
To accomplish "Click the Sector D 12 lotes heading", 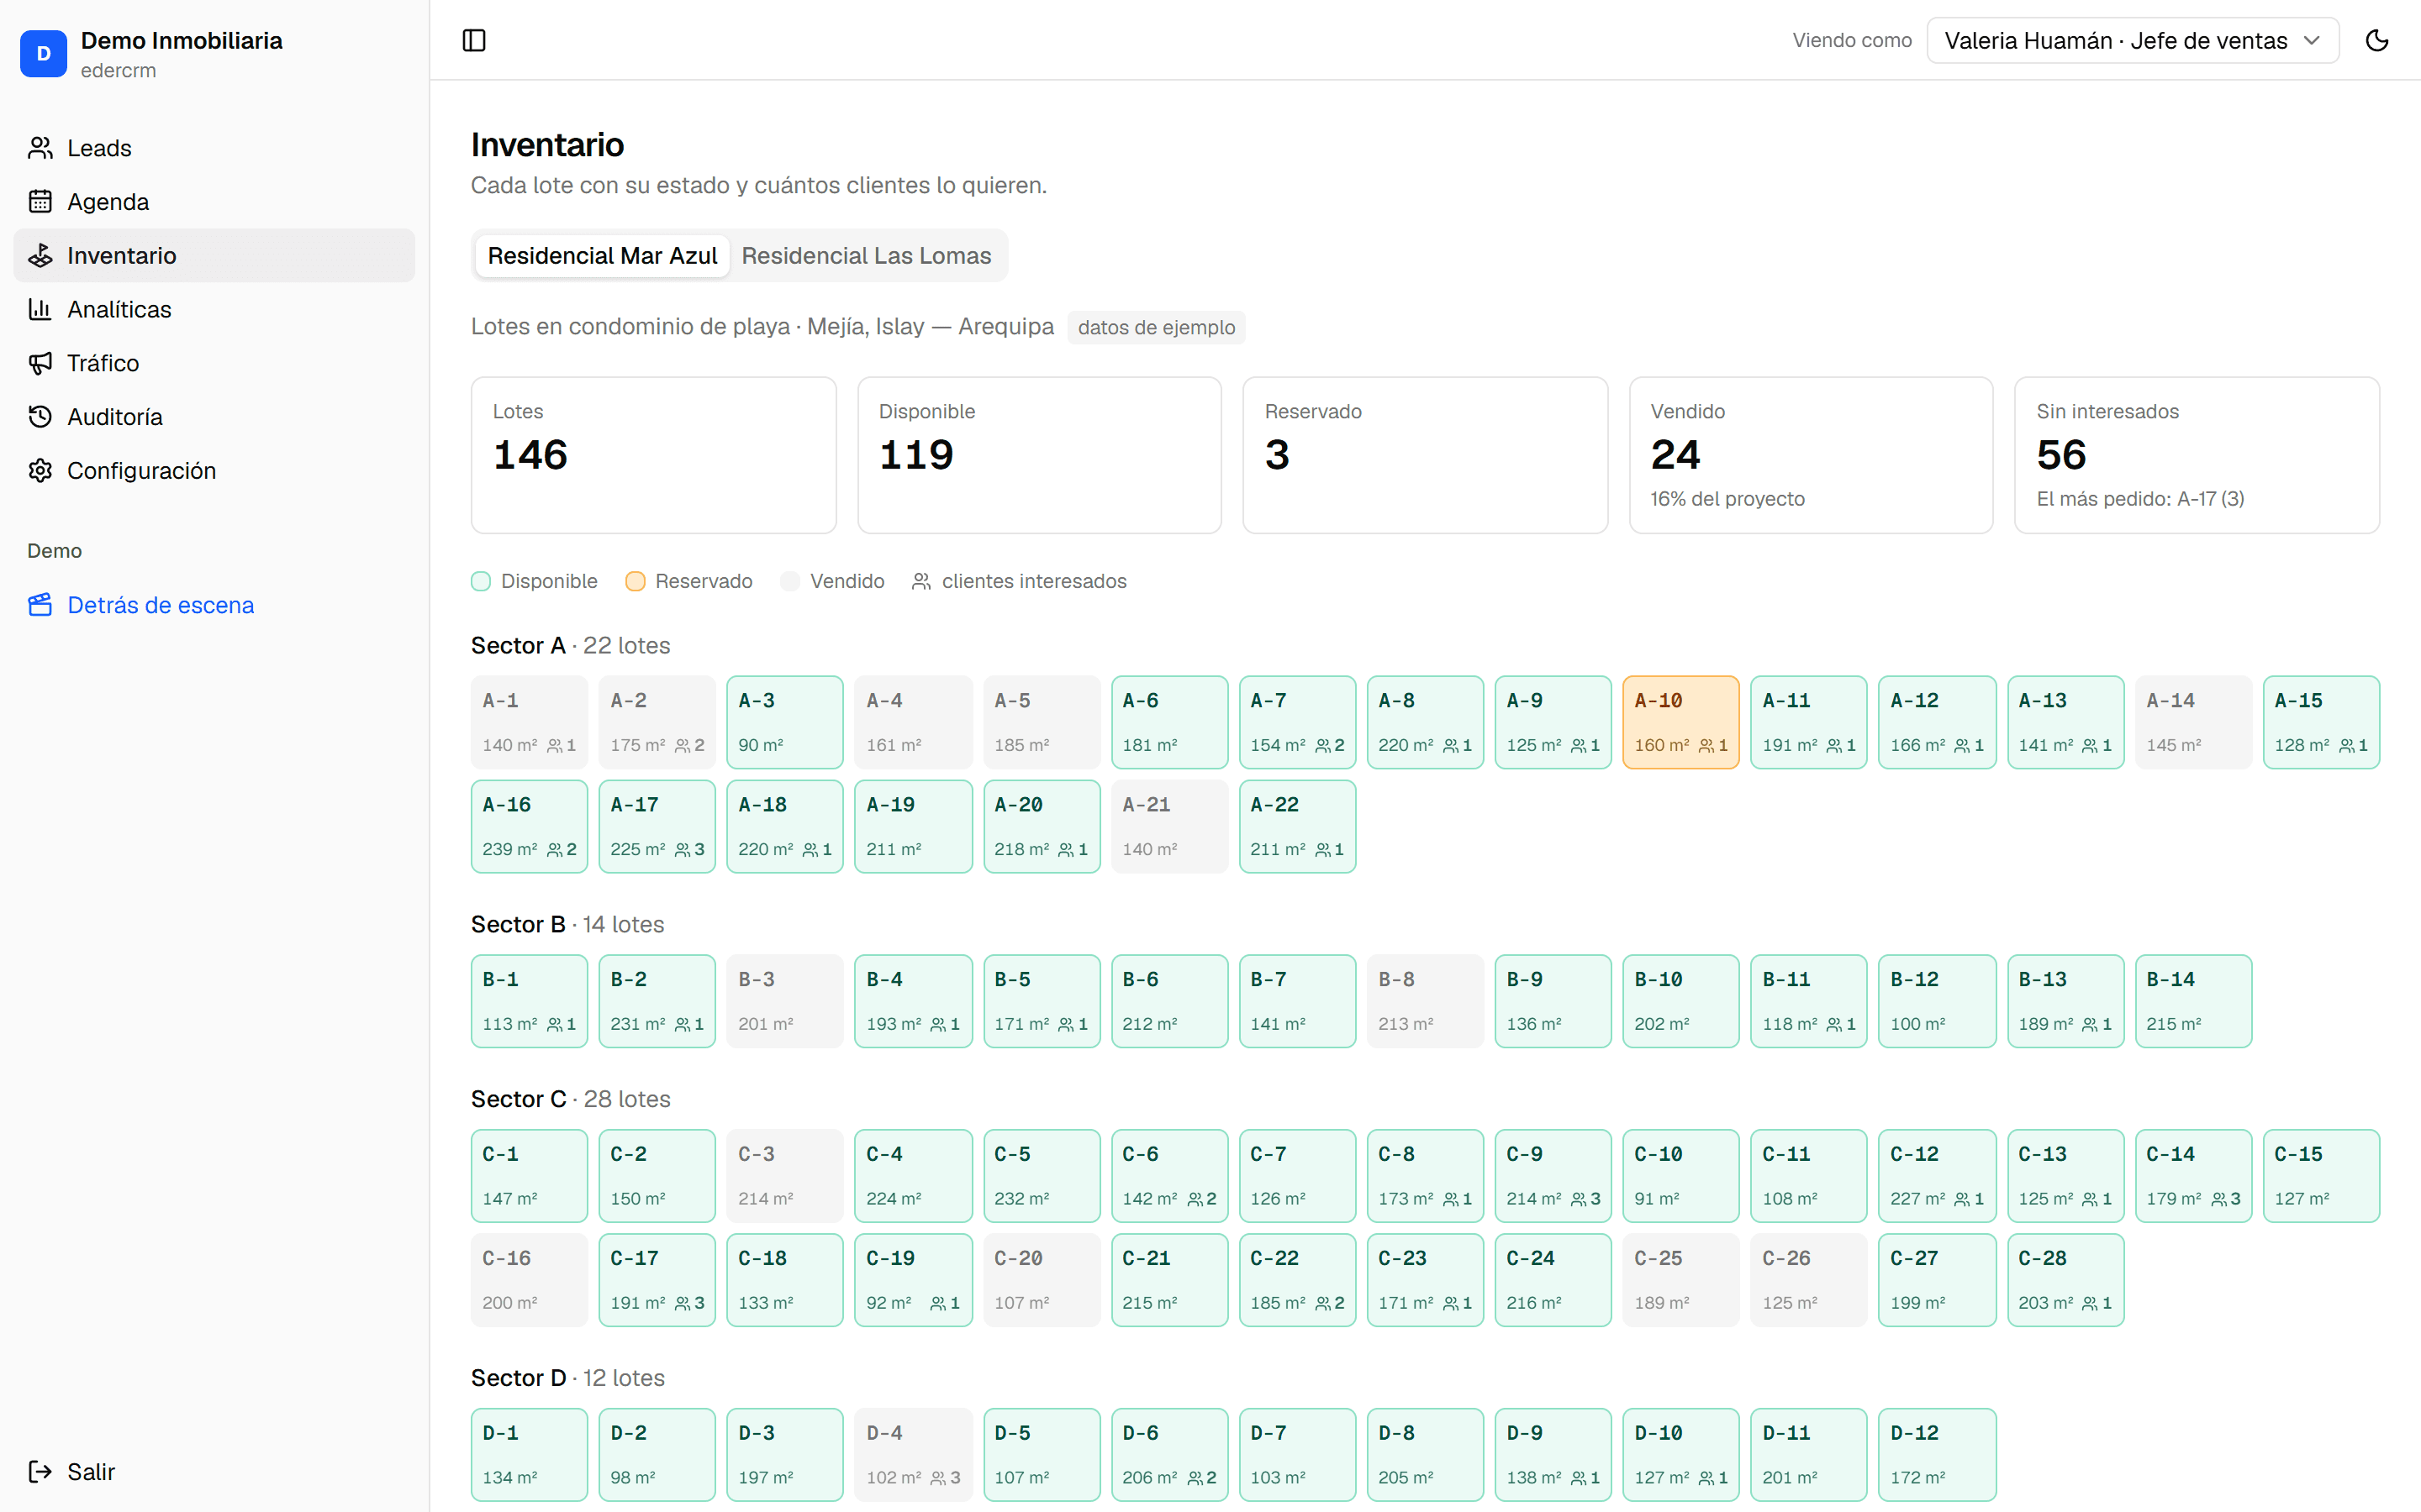I will (x=568, y=1378).
